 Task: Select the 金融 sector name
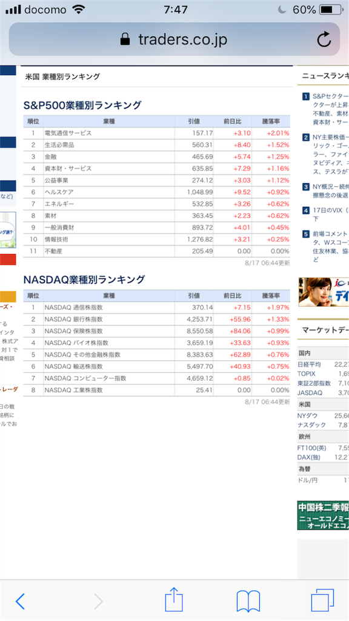click(x=50, y=157)
